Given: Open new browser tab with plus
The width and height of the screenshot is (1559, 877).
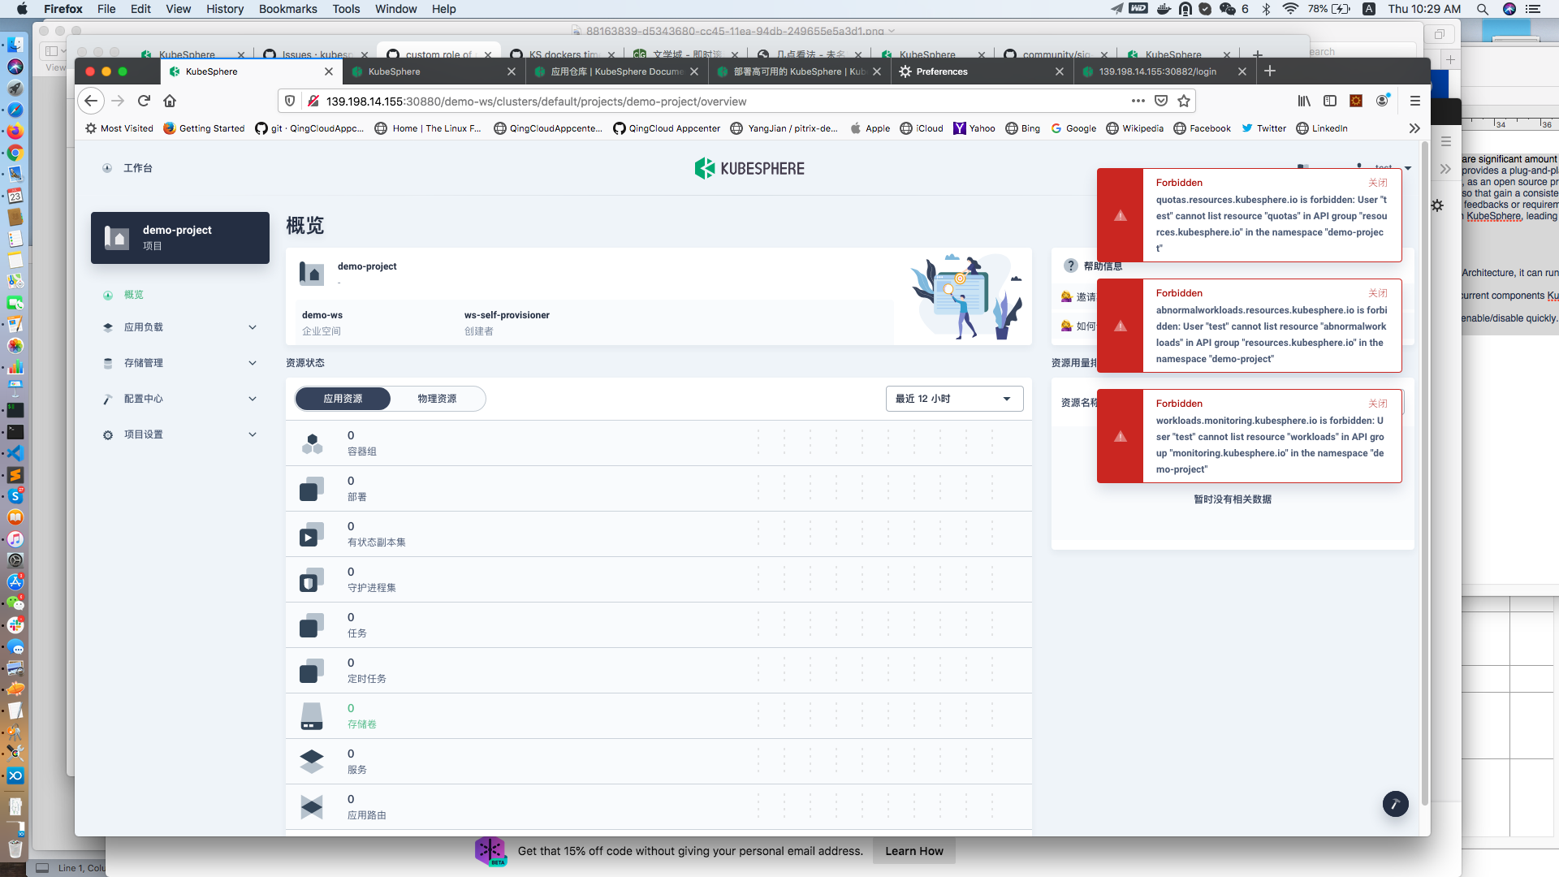Looking at the screenshot, I should point(1270,71).
